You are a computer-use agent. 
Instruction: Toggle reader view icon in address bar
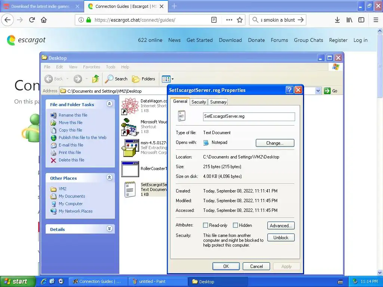pos(214,20)
